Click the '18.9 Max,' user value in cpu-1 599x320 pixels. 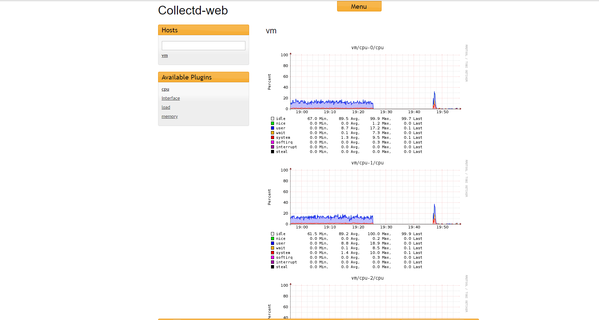(x=381, y=243)
